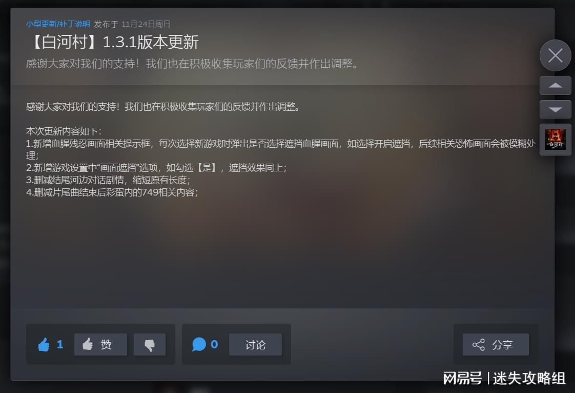This screenshot has width=575, height=393.
Task: Click the gray subtitle under the title
Action: pos(192,64)
